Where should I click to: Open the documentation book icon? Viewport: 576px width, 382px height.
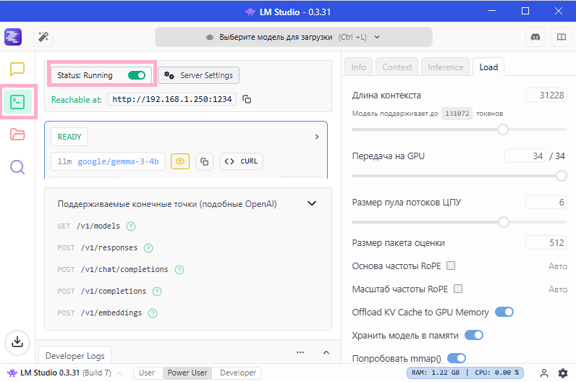(x=559, y=36)
